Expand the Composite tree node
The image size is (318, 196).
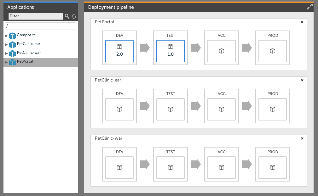(x=7, y=36)
